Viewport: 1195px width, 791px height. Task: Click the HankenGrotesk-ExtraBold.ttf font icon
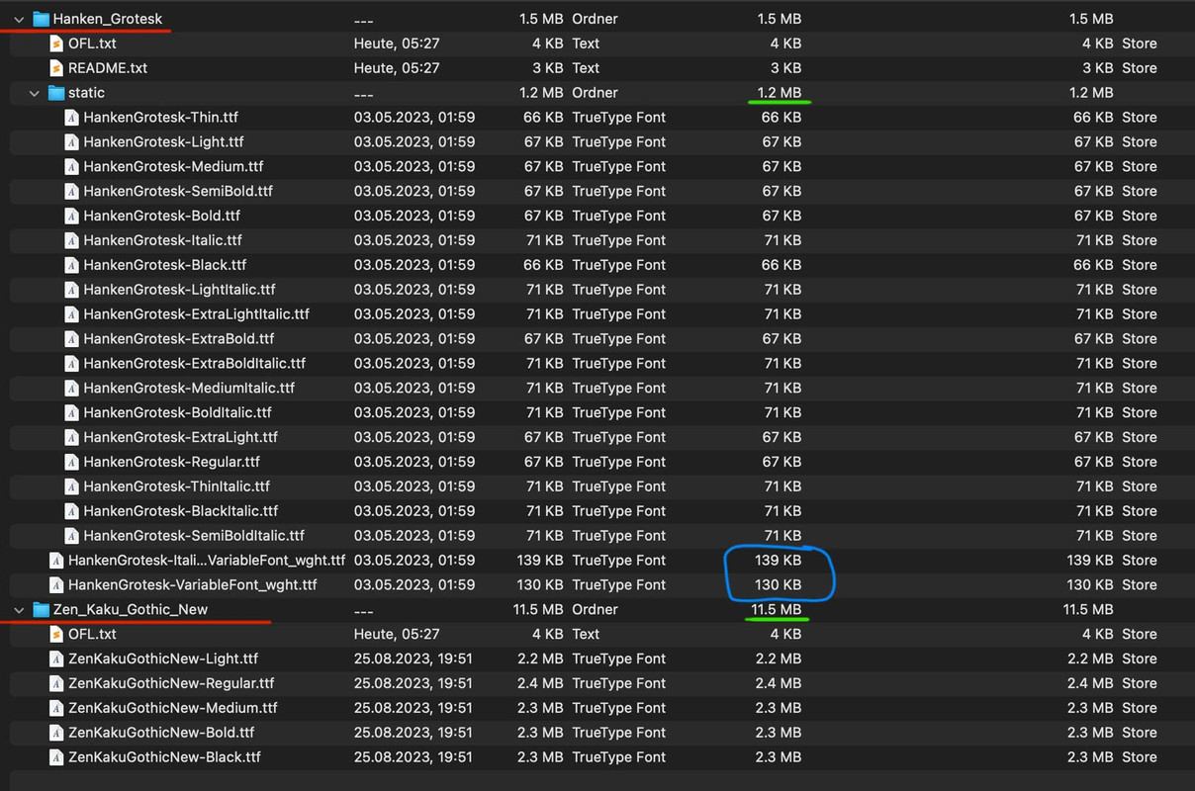(x=71, y=339)
